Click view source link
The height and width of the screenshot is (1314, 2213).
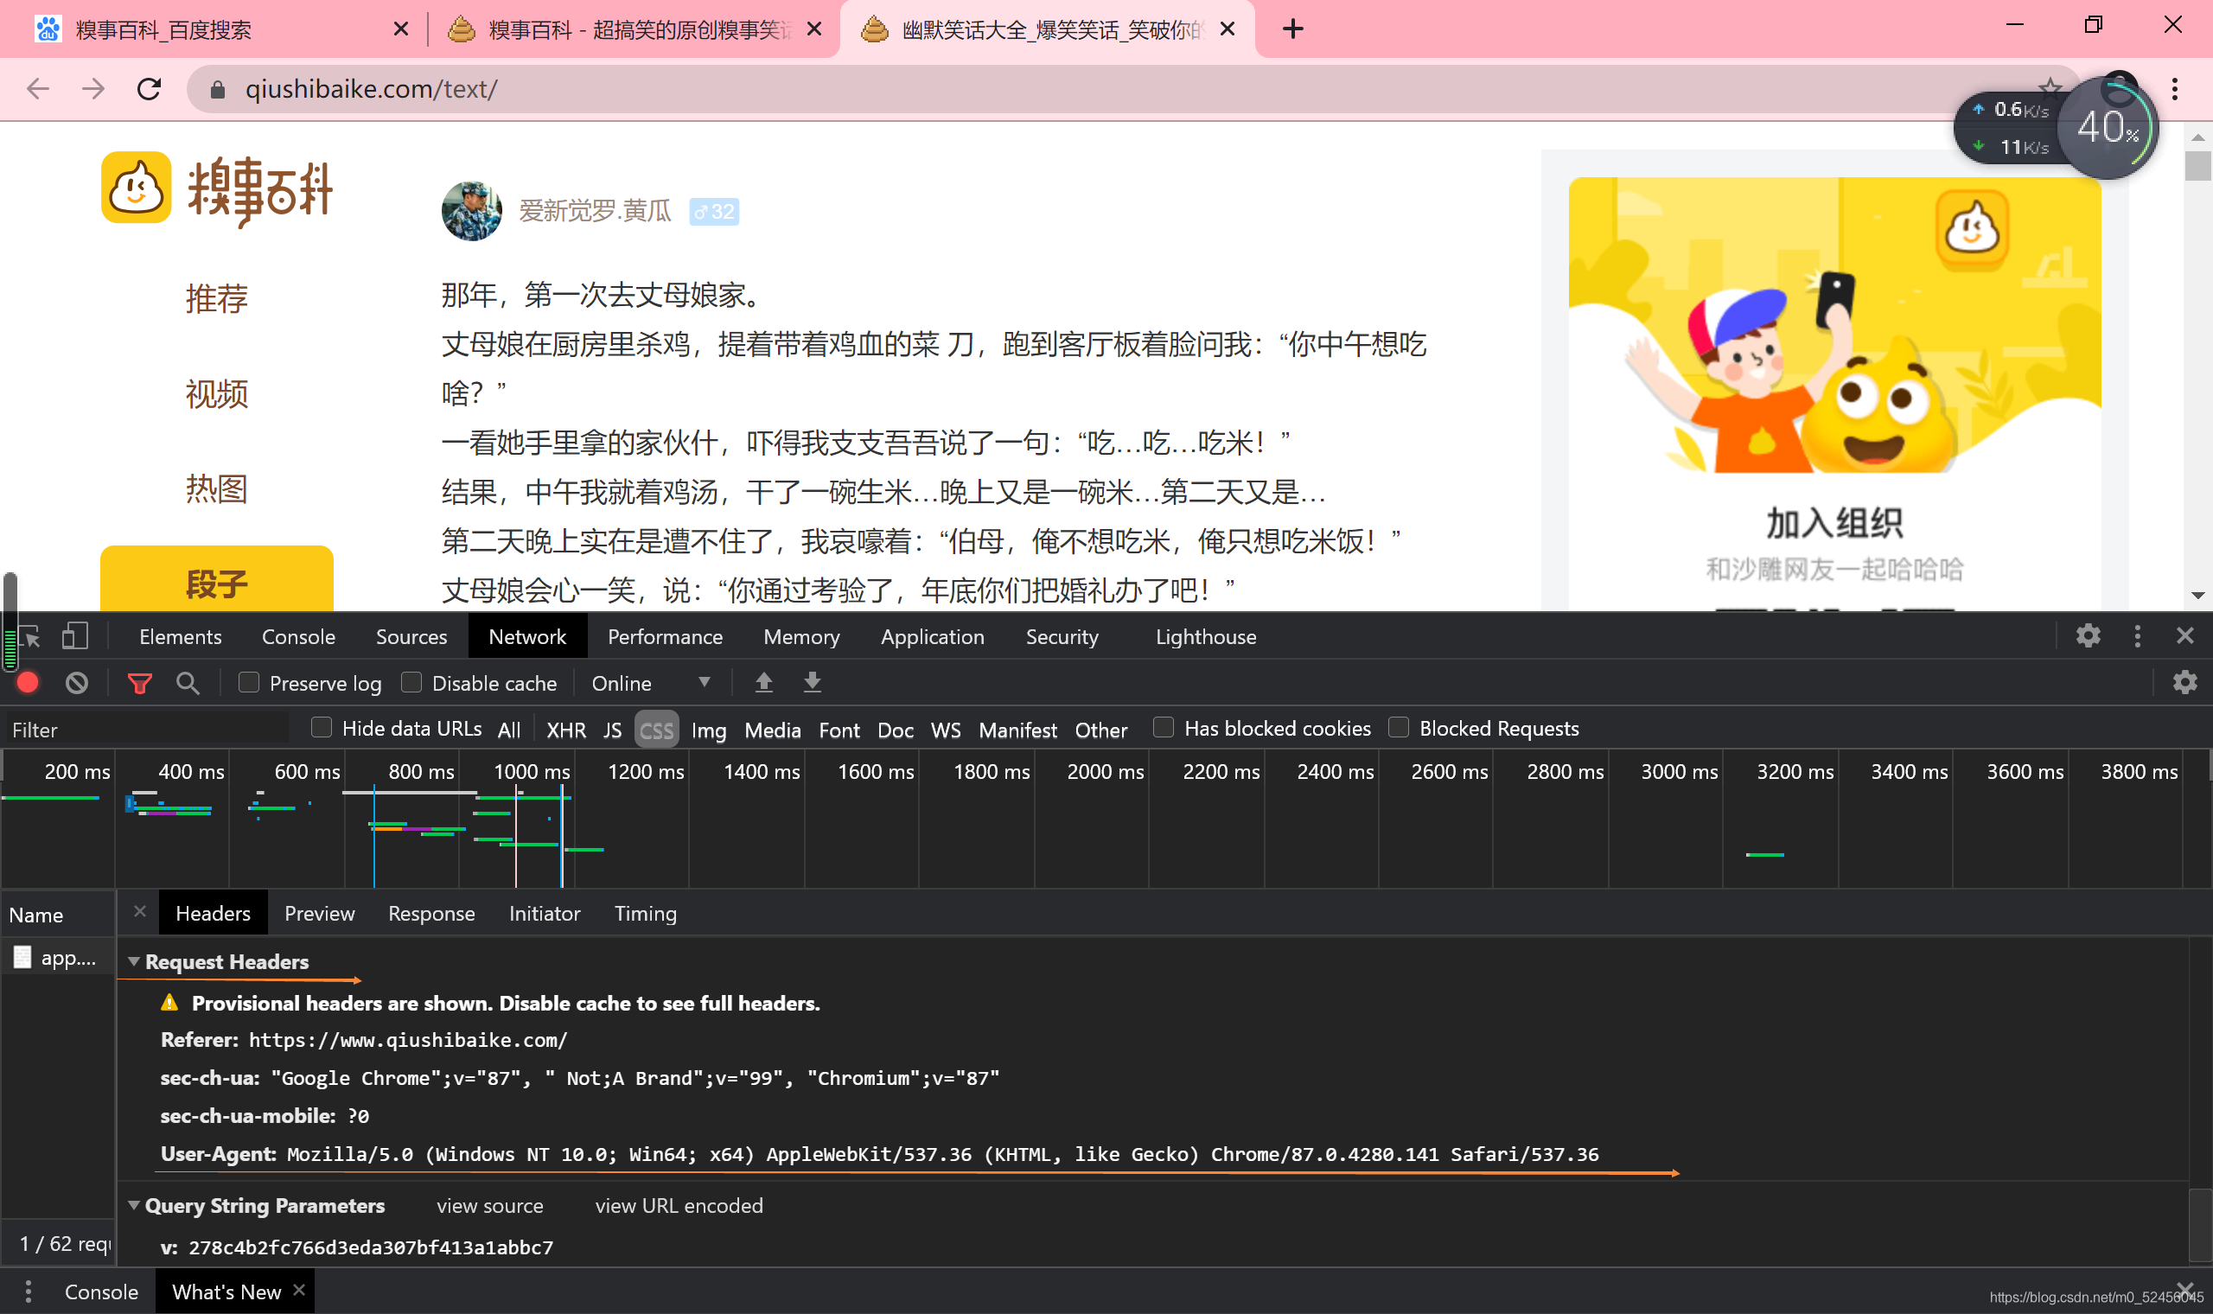coord(489,1206)
